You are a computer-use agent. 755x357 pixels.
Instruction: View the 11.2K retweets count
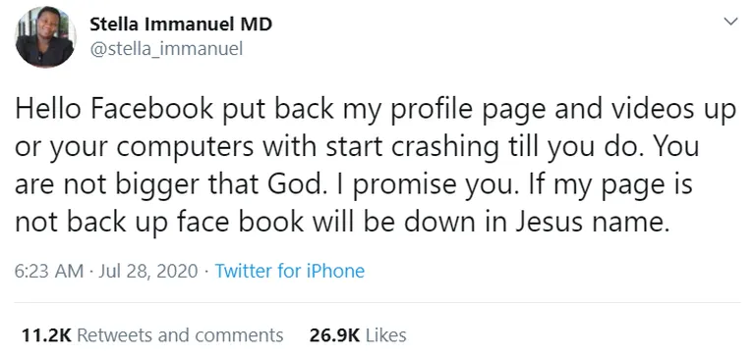[46, 334]
